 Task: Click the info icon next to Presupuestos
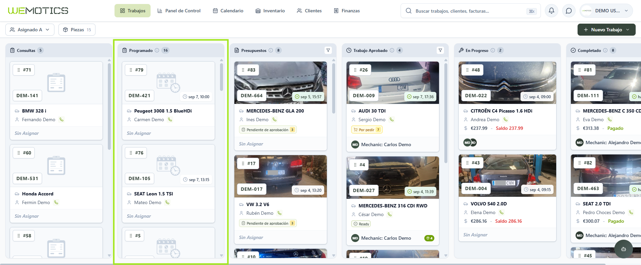[271, 50]
